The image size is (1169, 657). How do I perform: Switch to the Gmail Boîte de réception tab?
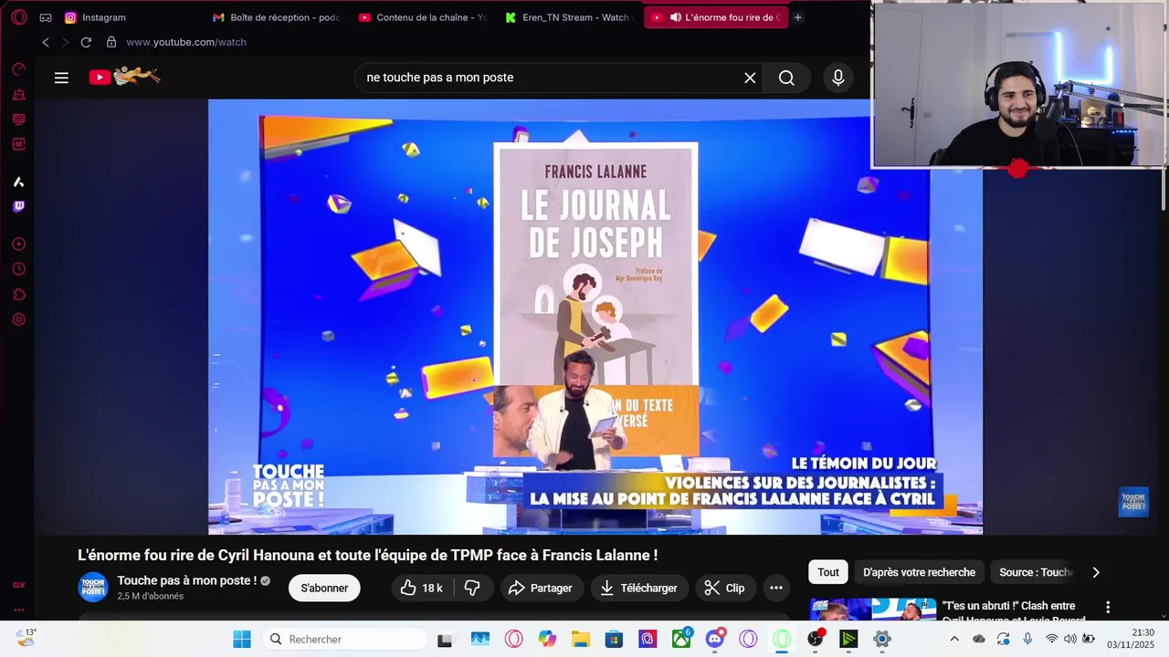coord(276,17)
